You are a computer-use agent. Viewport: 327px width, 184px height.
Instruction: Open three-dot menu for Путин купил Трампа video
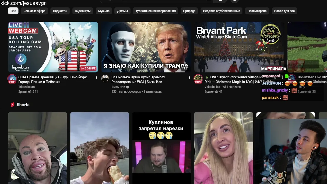point(189,77)
